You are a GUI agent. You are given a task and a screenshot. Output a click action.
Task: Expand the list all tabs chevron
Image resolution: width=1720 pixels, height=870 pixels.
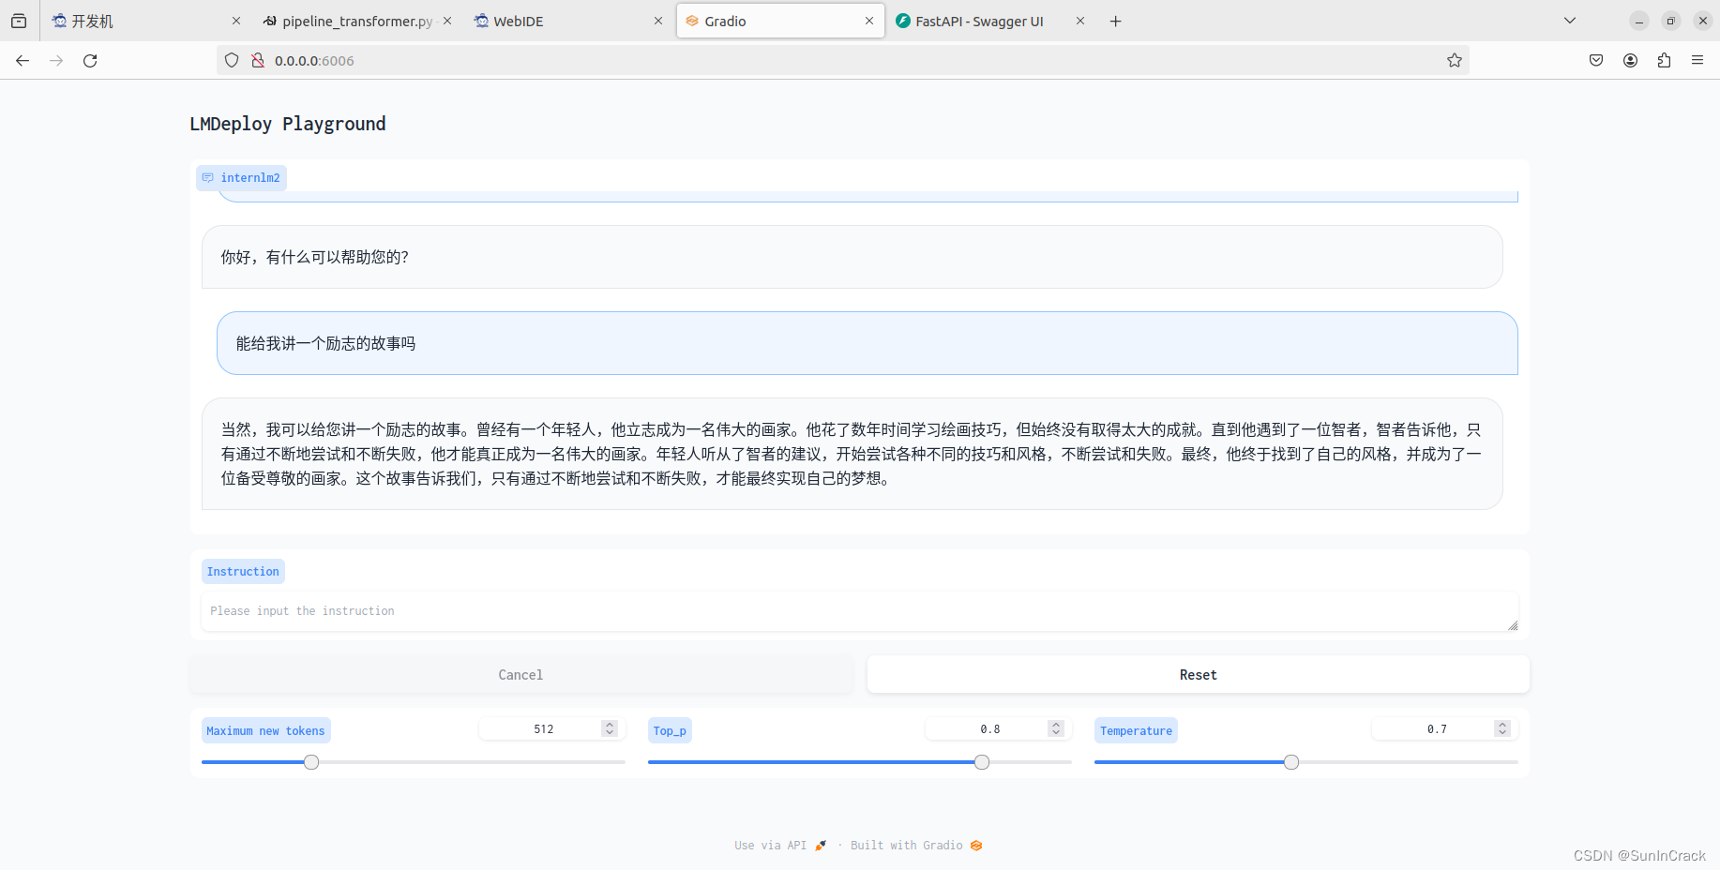click(x=1570, y=21)
